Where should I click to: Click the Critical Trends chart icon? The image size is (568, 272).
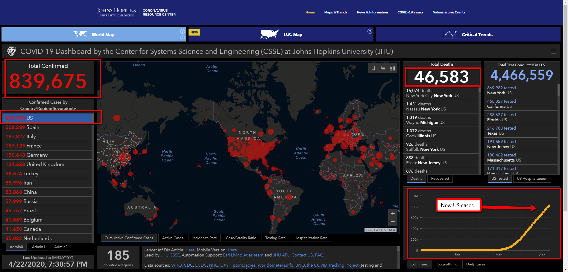[450, 35]
